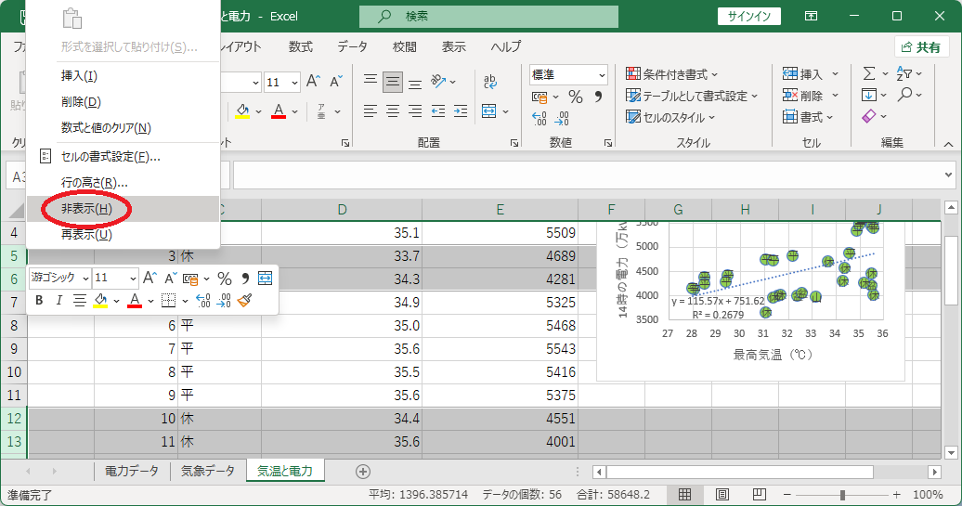Decrease decimal places in ribbon
Viewport: 962px width, 506px height.
click(562, 118)
